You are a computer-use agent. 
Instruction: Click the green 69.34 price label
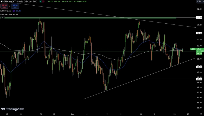[199, 54]
